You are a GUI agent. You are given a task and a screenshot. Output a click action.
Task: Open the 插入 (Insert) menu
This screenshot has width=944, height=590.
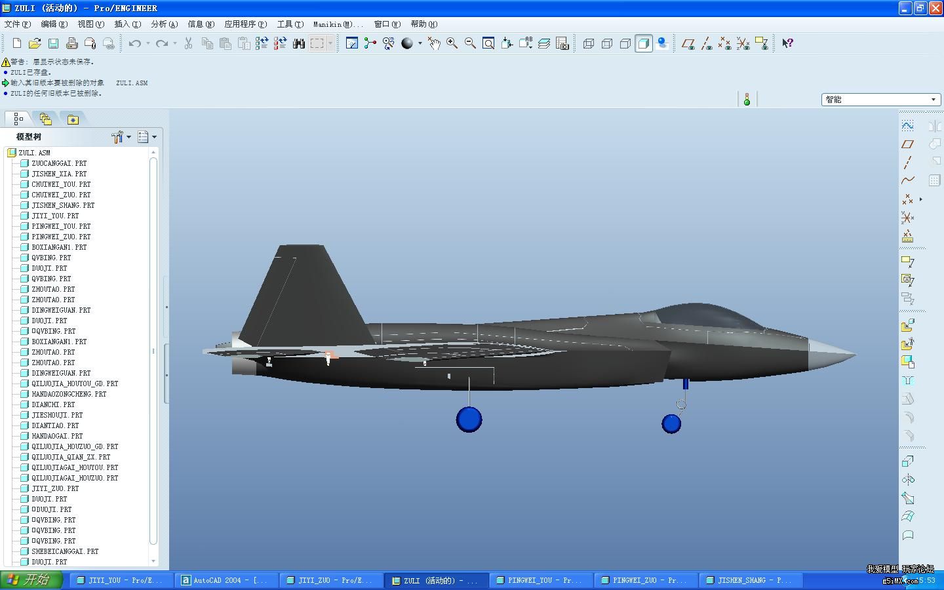[128, 24]
